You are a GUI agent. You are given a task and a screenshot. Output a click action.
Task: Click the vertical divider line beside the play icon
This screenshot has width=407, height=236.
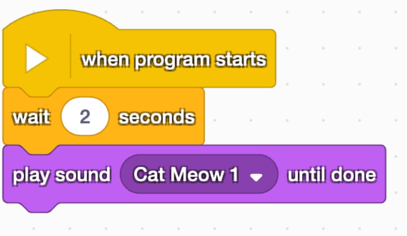coord(70,56)
